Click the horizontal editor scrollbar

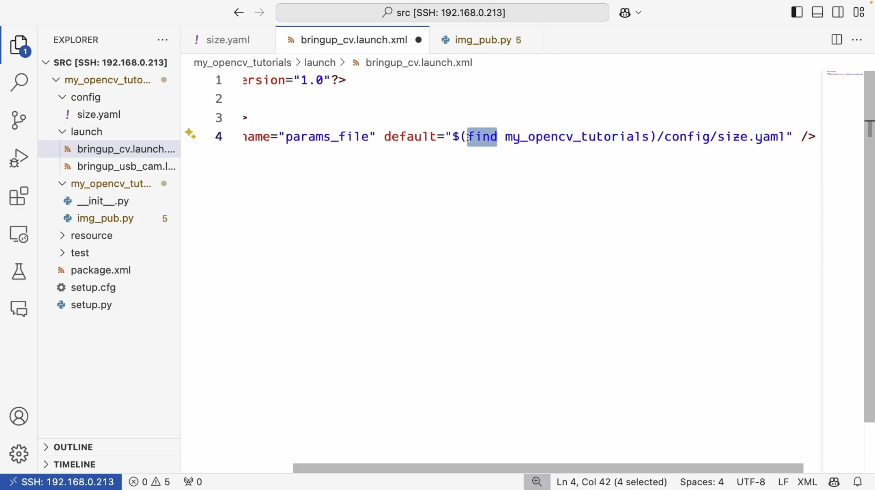(x=548, y=468)
